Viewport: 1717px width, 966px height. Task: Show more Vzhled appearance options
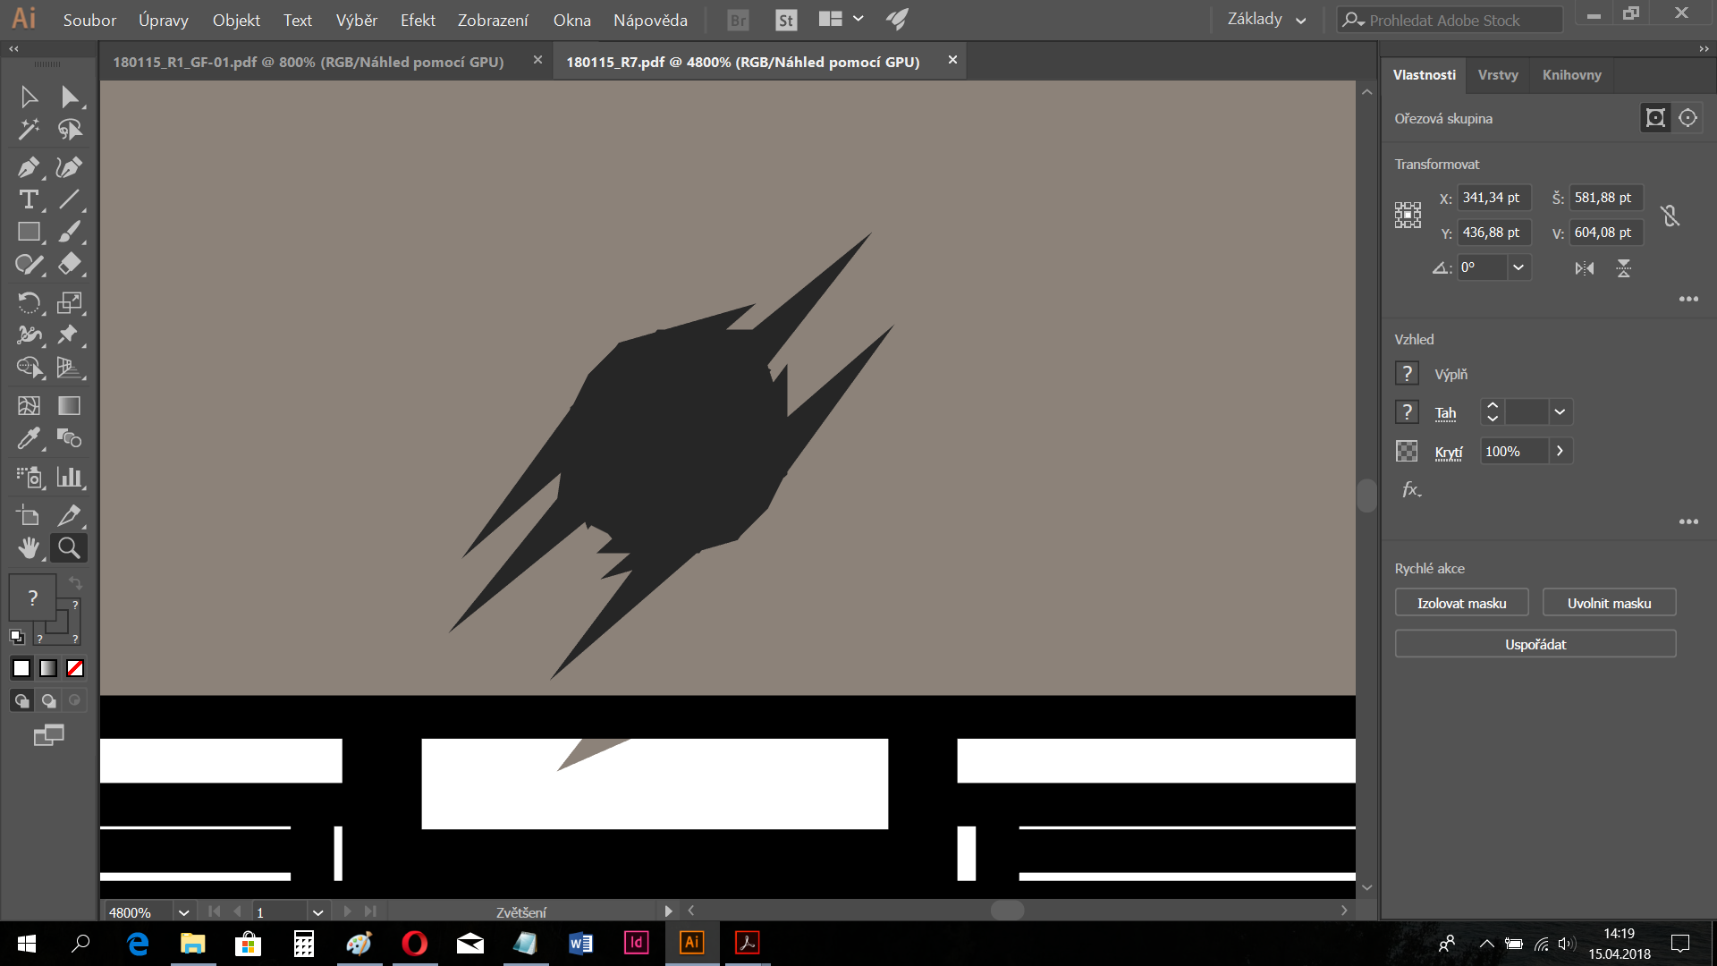click(x=1688, y=521)
